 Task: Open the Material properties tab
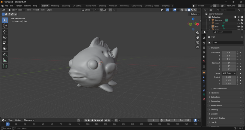[x=204, y=99]
